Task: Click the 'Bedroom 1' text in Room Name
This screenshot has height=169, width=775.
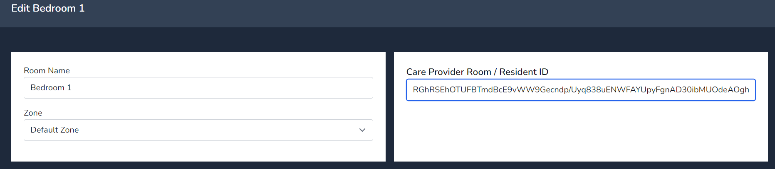Action: pos(51,88)
